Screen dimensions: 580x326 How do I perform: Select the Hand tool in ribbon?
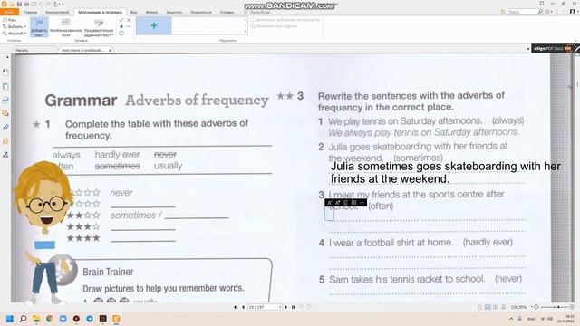(x=10, y=20)
